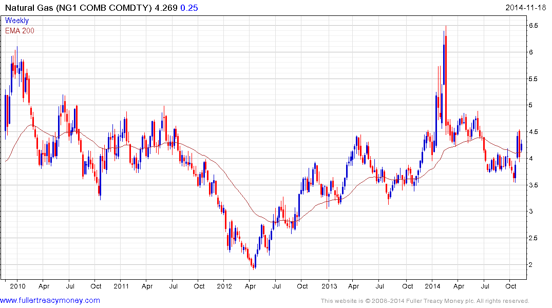Click the date 2014-11-18 in the corner

[527, 8]
